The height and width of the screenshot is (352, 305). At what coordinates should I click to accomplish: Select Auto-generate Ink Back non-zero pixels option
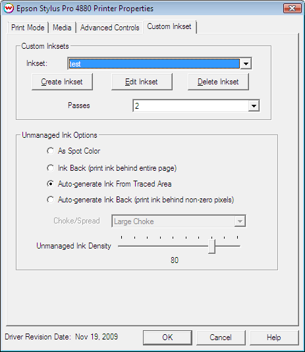point(51,200)
